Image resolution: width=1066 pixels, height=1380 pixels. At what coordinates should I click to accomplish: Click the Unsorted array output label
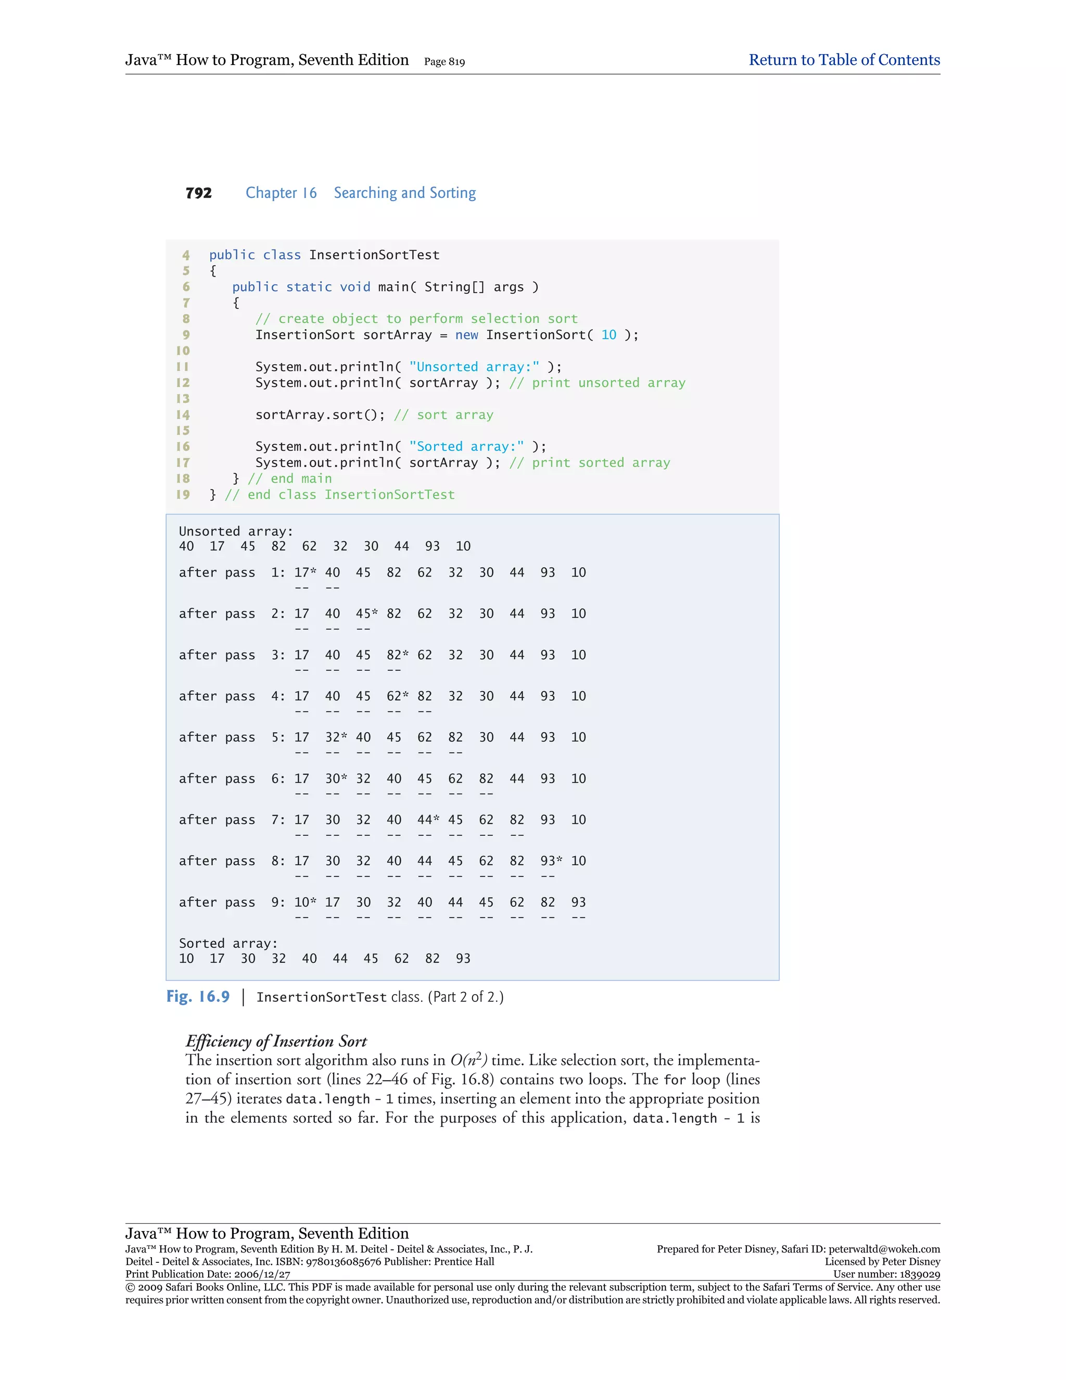pyautogui.click(x=236, y=531)
